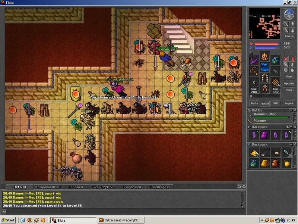Open the Options dialog
Viewport: 298px width, 224px height.
point(289,83)
